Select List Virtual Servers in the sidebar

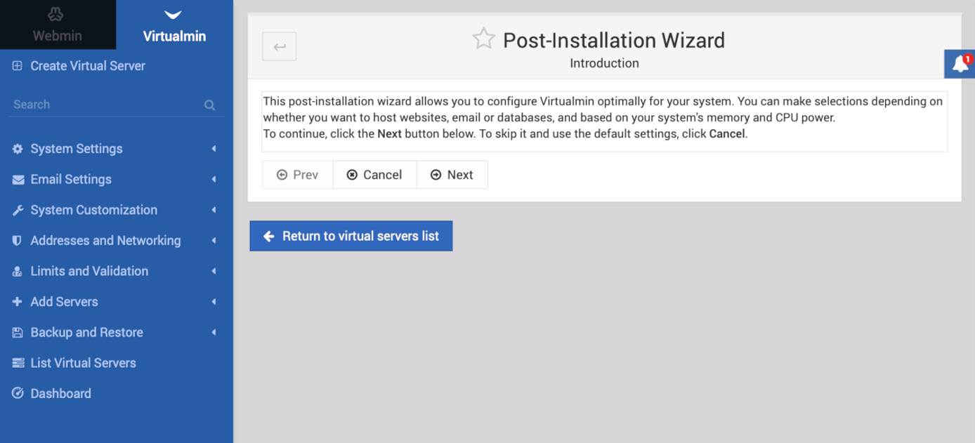coord(83,363)
